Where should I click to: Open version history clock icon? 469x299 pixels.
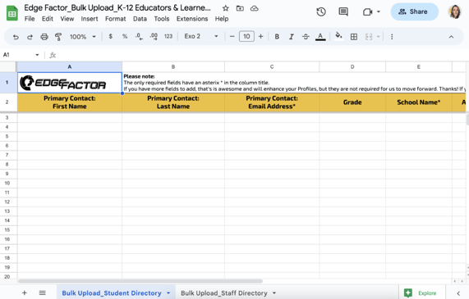tap(321, 12)
